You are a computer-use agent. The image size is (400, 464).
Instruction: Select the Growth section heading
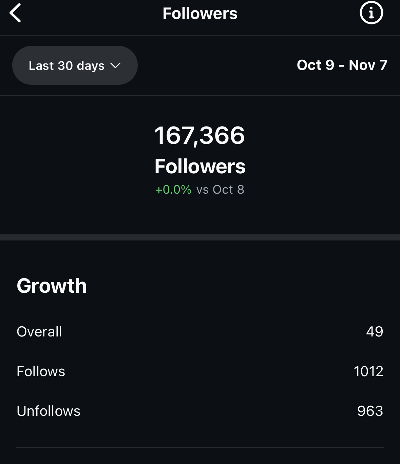click(52, 286)
